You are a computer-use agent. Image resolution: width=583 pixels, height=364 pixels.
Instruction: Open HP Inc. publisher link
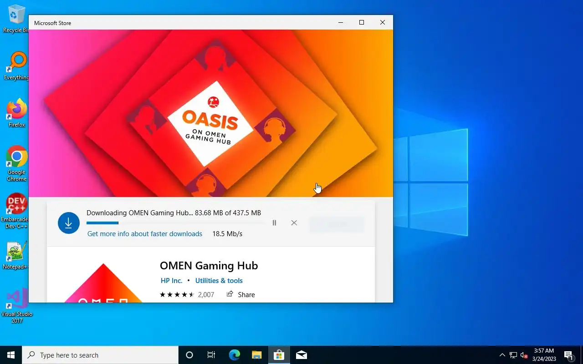171,281
